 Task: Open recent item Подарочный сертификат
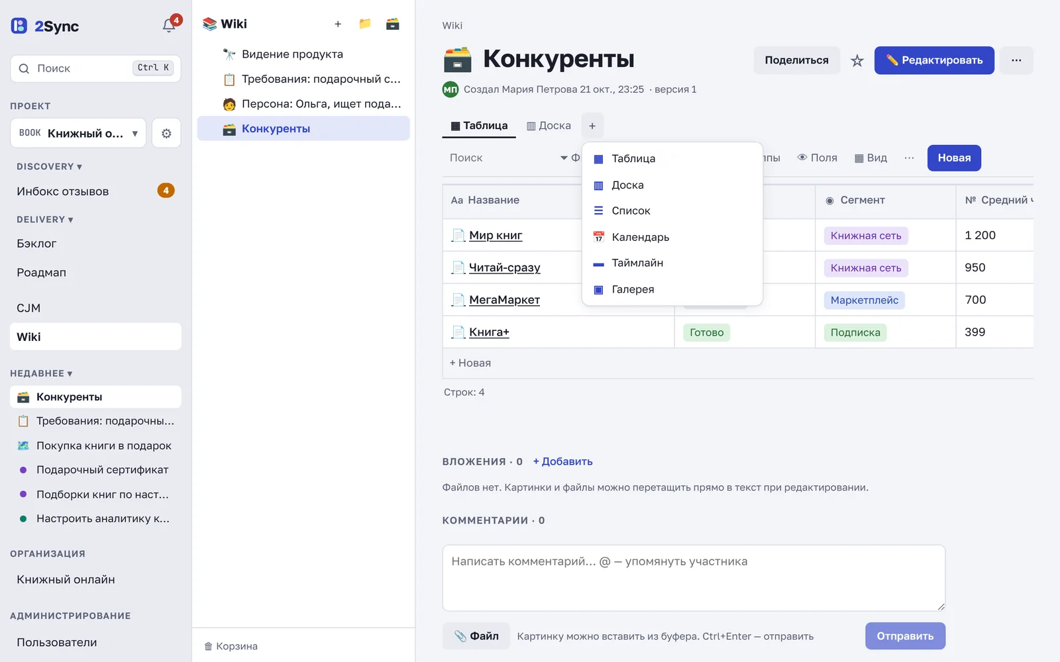point(95,470)
